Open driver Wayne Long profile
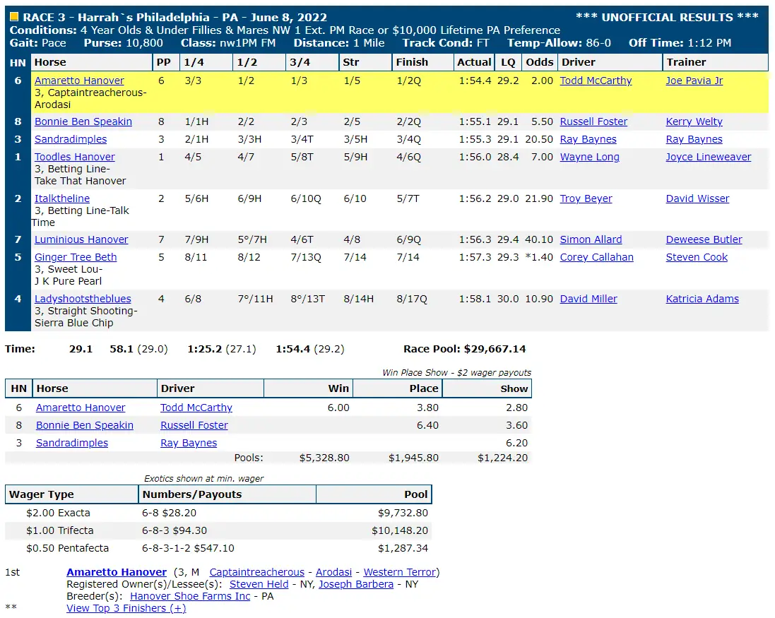775x618 pixels. point(590,157)
